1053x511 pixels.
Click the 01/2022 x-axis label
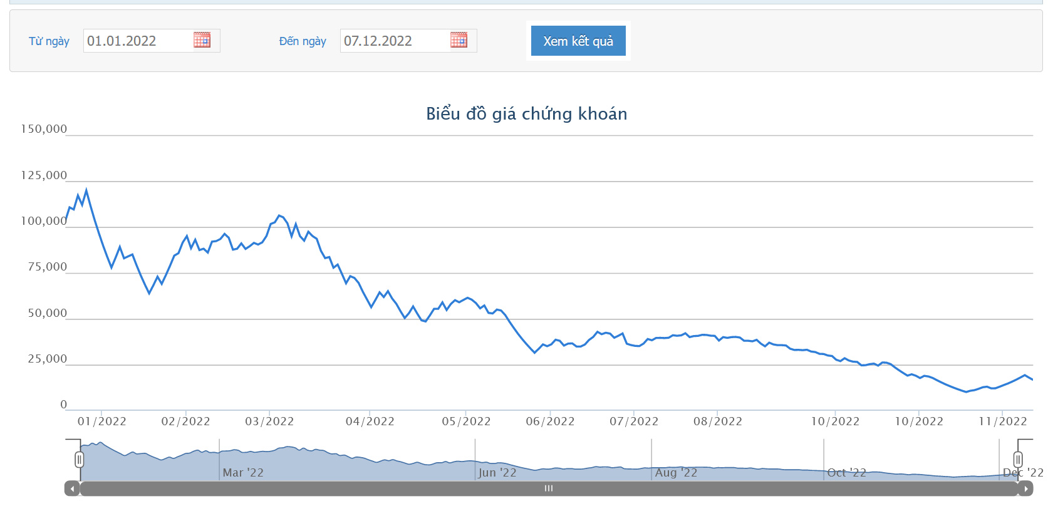click(x=102, y=421)
